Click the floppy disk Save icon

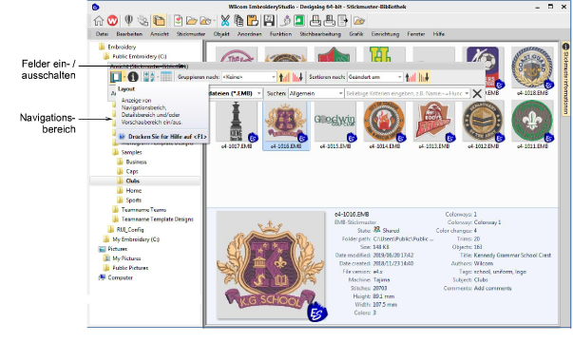[269, 21]
